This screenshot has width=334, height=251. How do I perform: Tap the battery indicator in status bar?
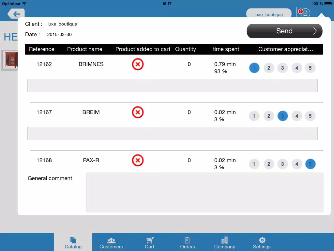click(328, 3)
